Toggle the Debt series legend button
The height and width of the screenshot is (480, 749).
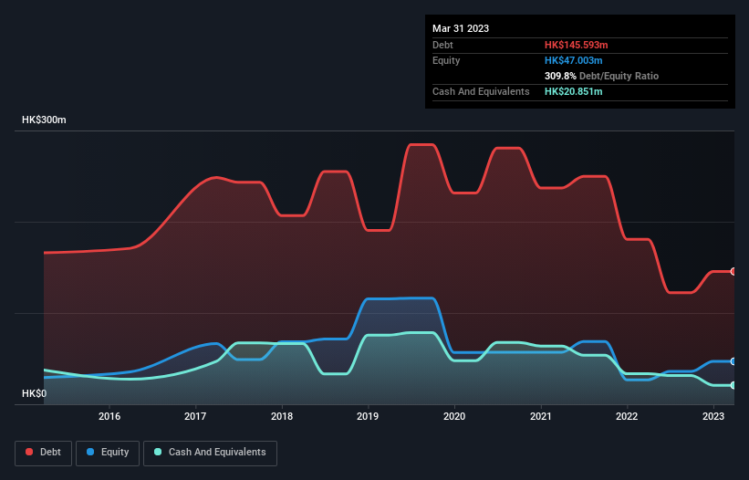click(44, 453)
